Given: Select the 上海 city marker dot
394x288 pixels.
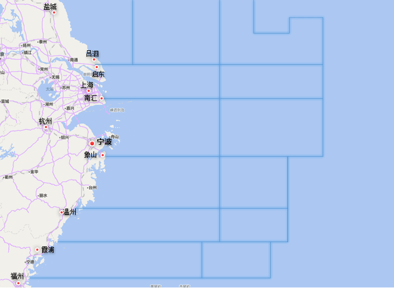Looking at the screenshot, I should [x=89, y=91].
